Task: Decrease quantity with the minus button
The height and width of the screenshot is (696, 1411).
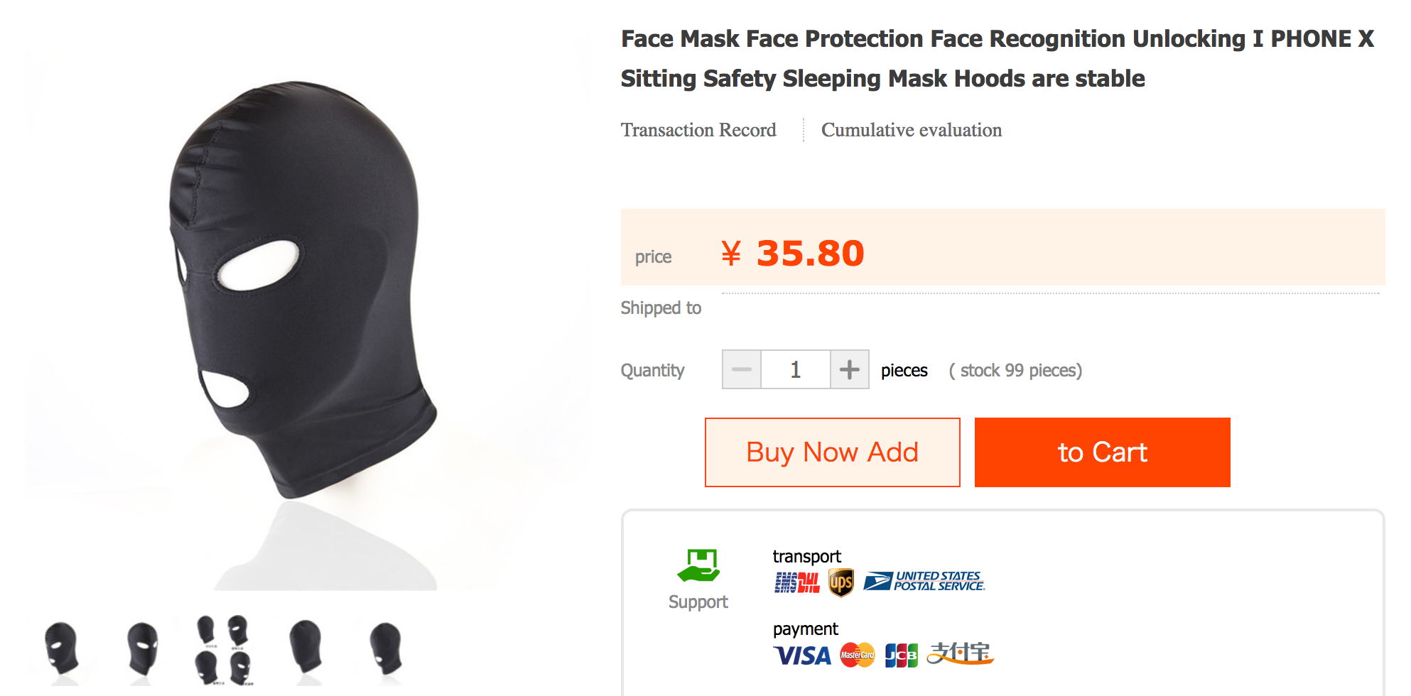Action: [742, 369]
